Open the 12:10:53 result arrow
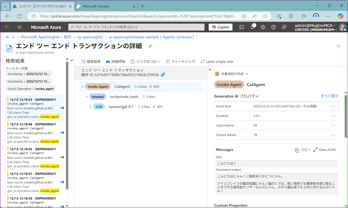The height and width of the screenshot is (208, 348). coord(62,108)
